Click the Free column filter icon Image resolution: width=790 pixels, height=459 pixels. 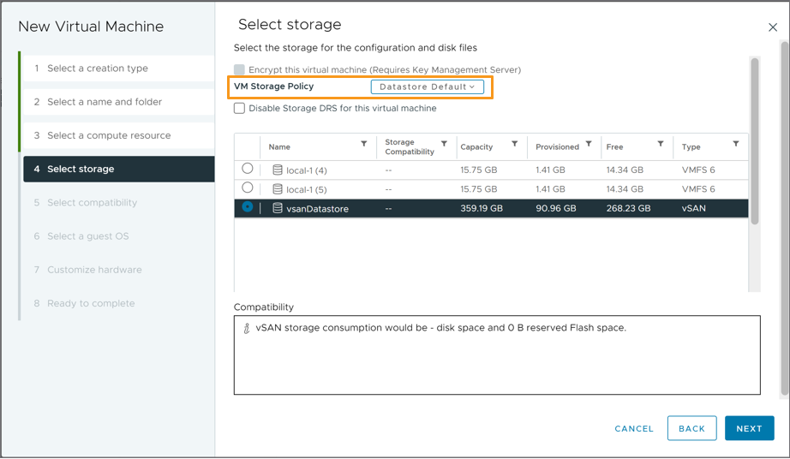[661, 144]
